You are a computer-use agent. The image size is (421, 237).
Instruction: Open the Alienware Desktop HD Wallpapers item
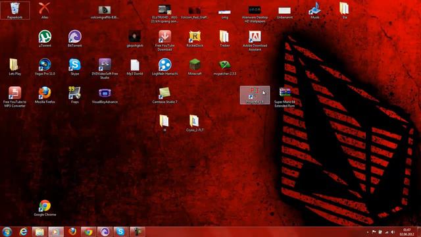255,14
